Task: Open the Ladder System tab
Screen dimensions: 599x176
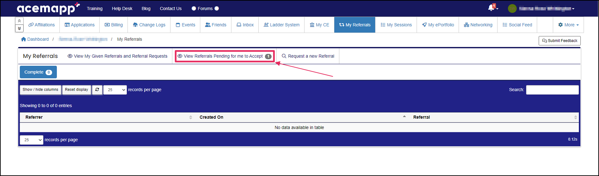Action: [x=282, y=25]
